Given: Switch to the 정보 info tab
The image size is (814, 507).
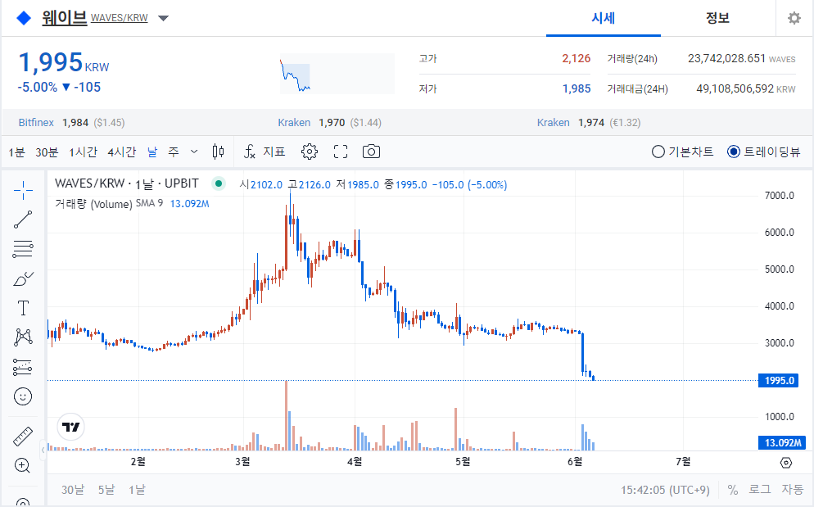Looking at the screenshot, I should coord(717,18).
